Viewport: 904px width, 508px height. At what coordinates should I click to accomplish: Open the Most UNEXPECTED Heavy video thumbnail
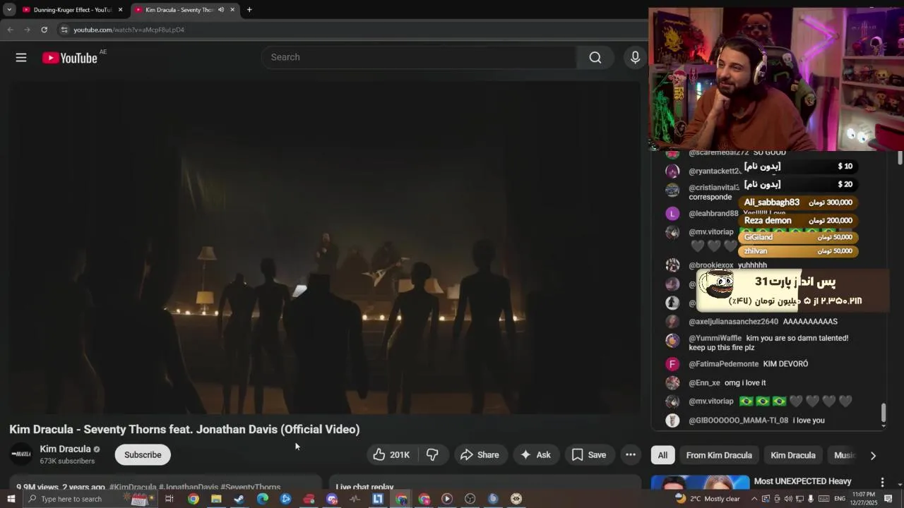[x=700, y=483]
